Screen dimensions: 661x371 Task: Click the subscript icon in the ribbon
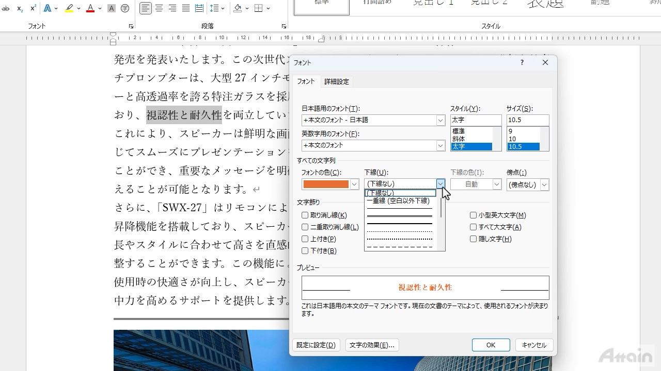20,8
